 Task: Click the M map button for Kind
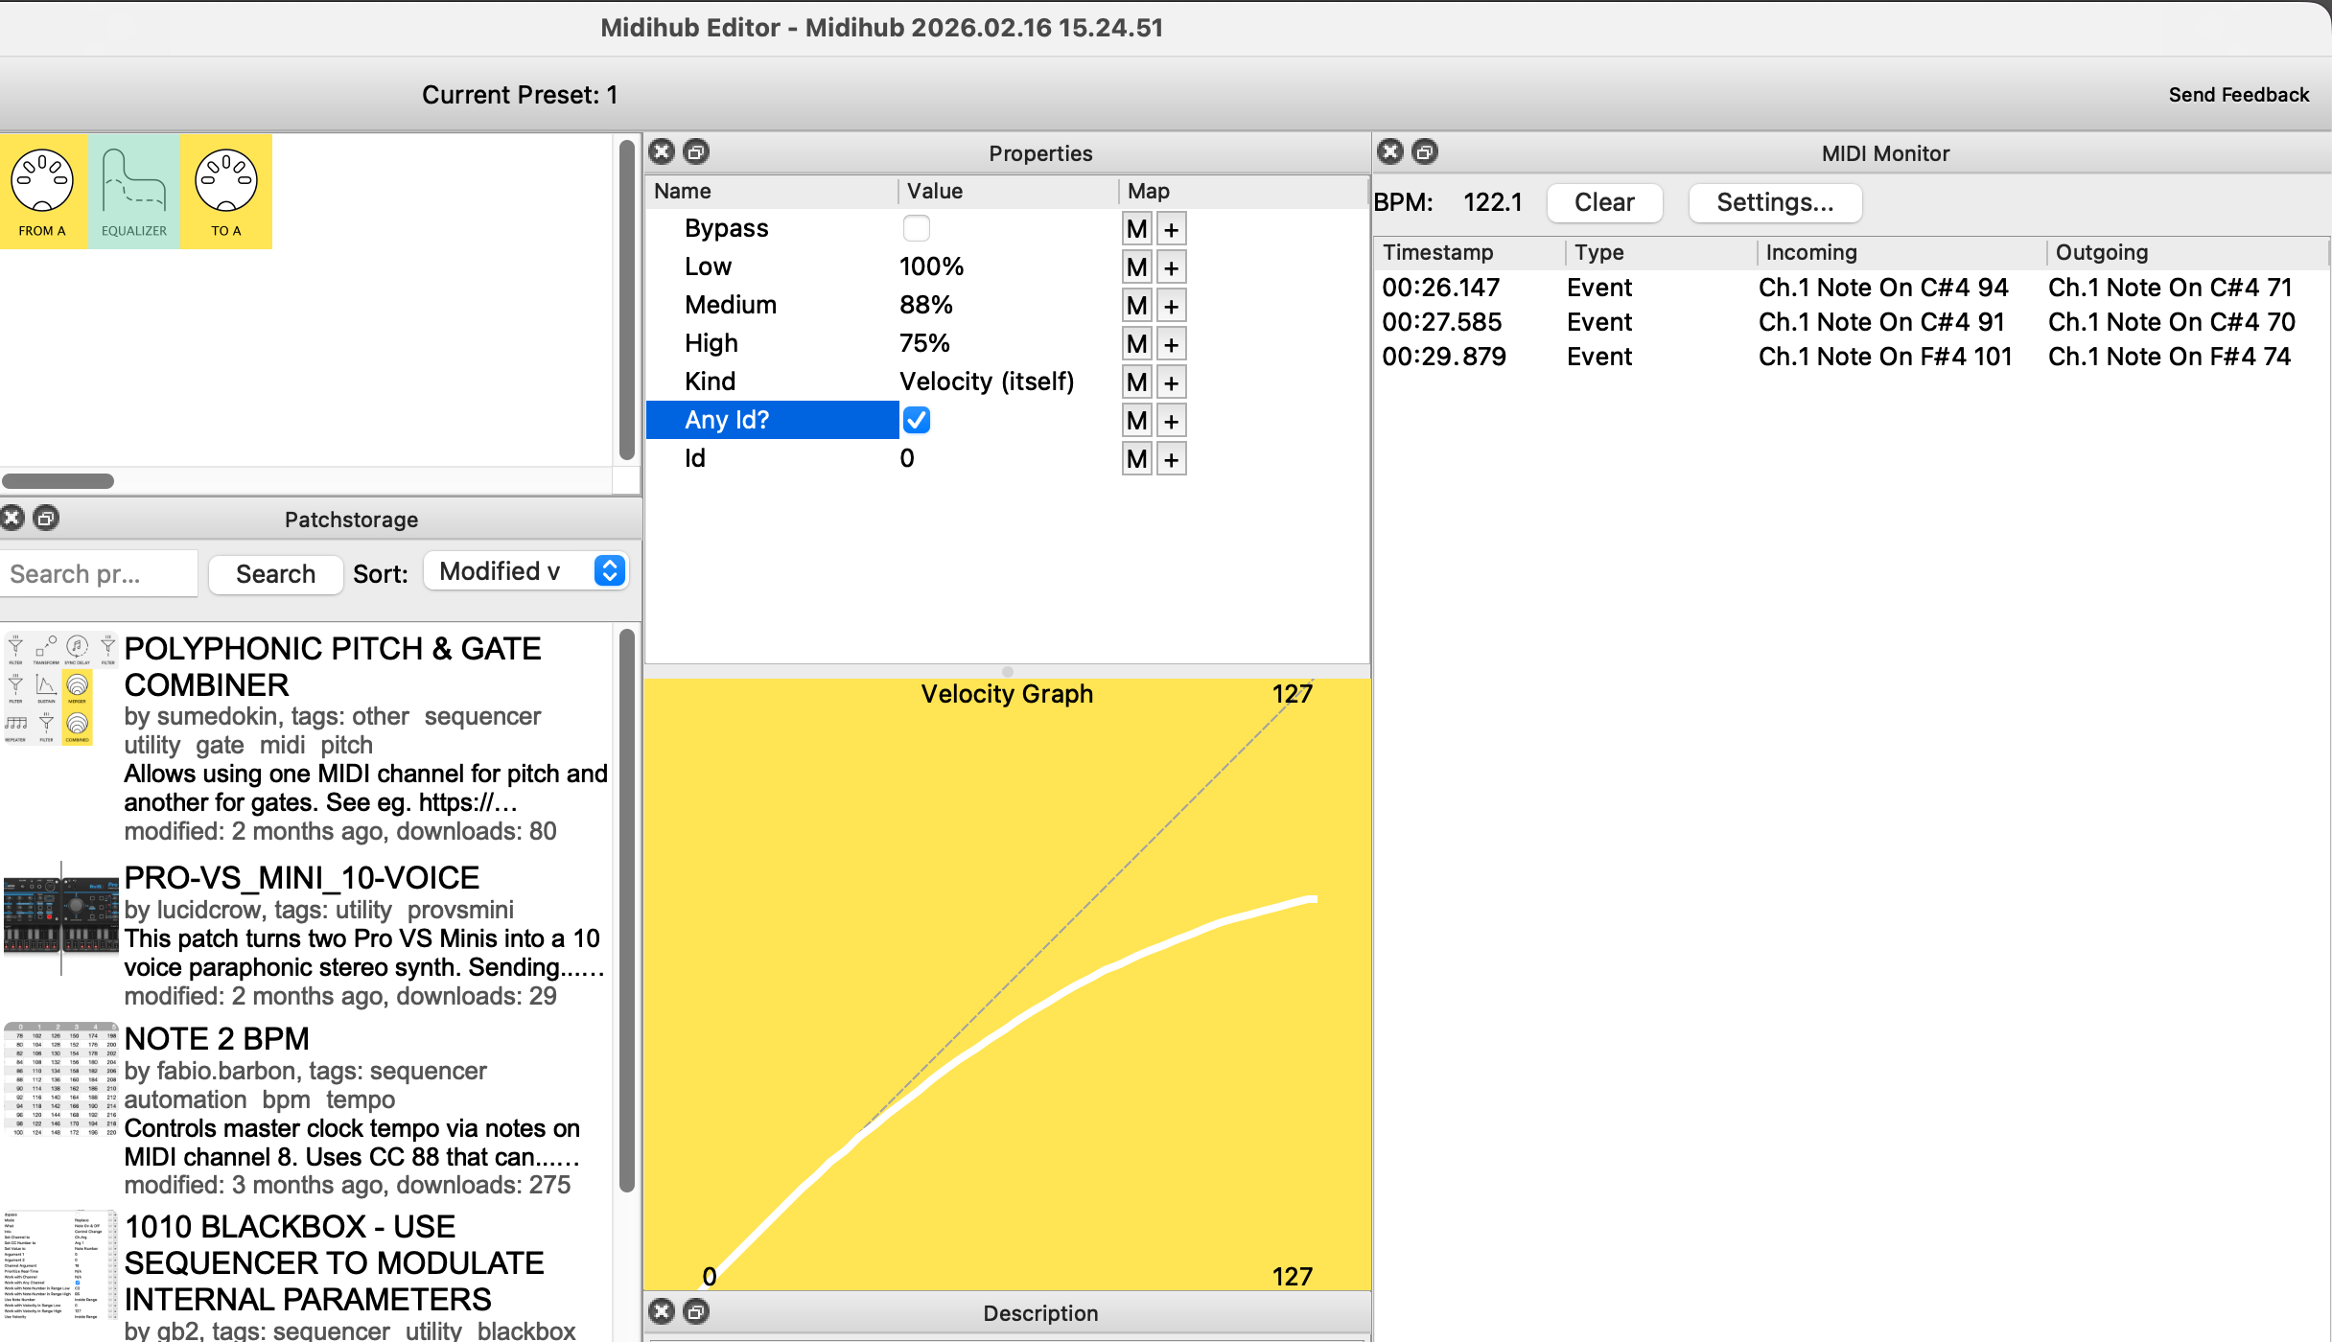tap(1136, 382)
